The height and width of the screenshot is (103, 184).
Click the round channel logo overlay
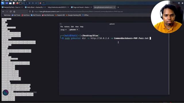(5, 92)
